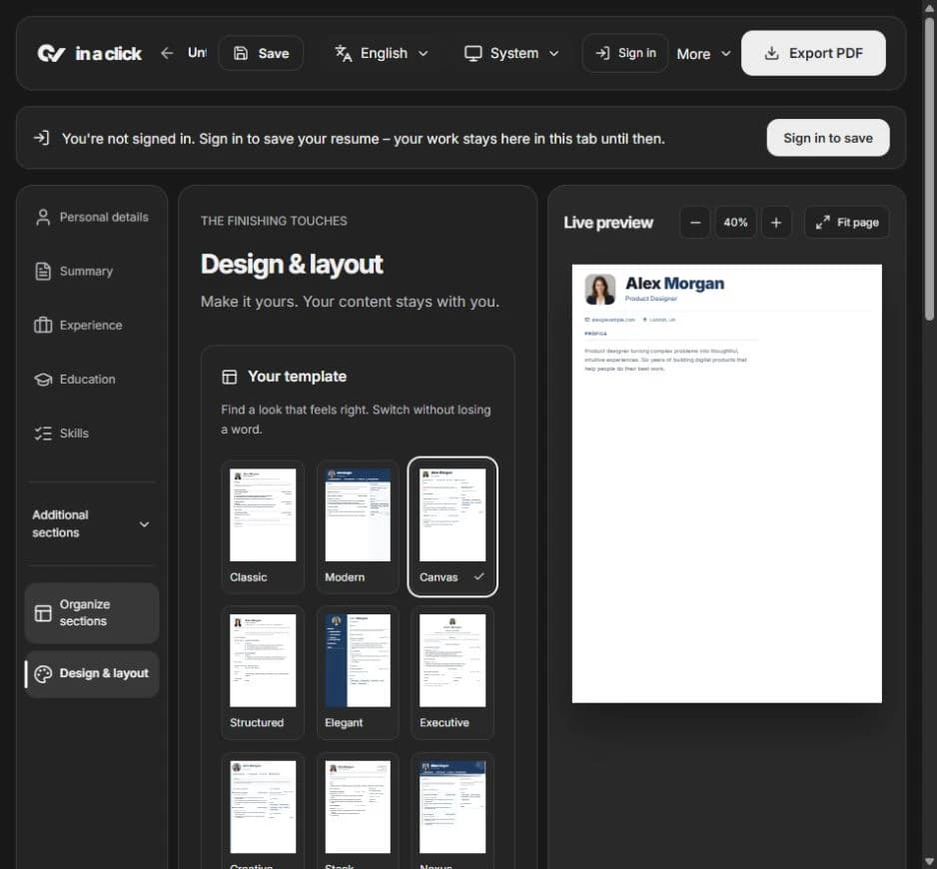The image size is (937, 869).
Task: Zoom out preview with minus icon
Action: click(x=695, y=223)
